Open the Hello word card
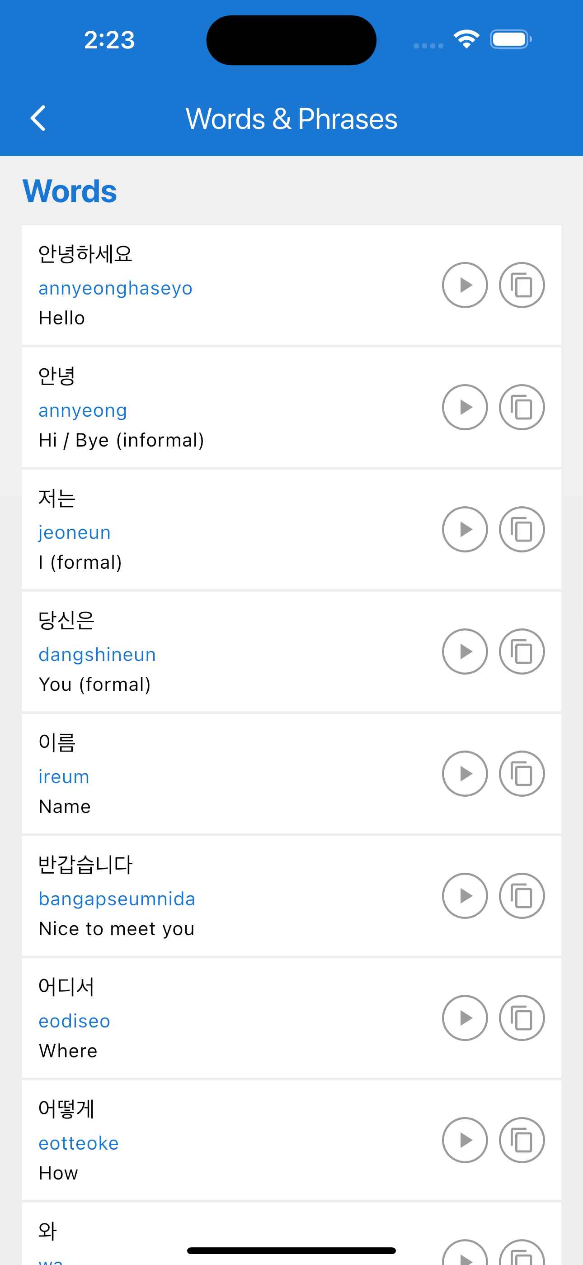This screenshot has width=583, height=1265. click(x=291, y=285)
